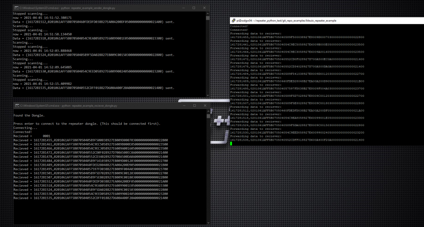Close the sender dongle cmd window

pyautogui.click(x=205, y=8)
